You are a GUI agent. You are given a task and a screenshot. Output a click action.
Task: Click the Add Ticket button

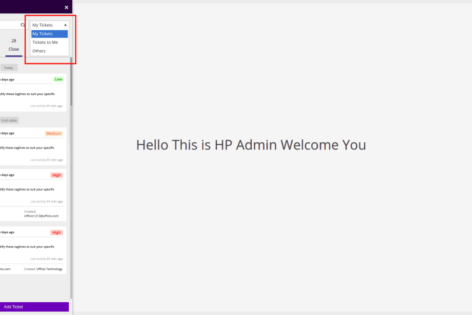pos(34,307)
